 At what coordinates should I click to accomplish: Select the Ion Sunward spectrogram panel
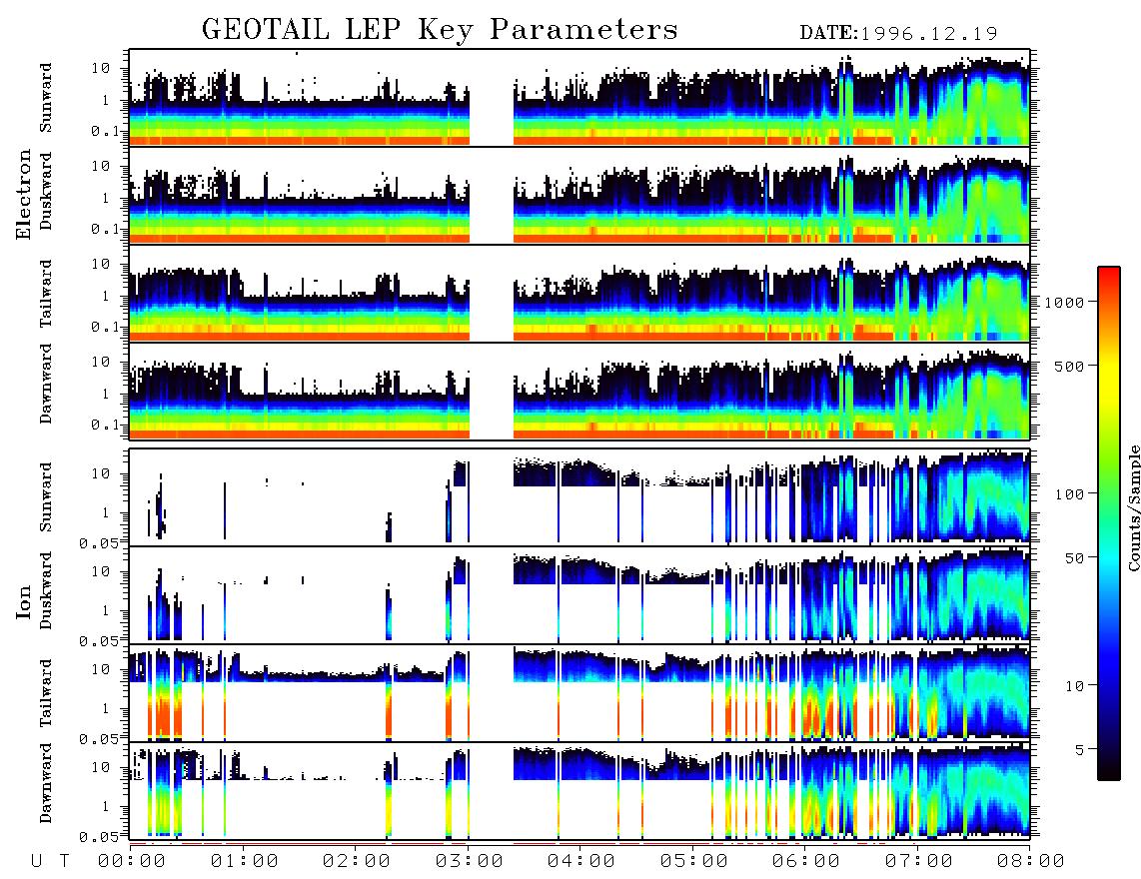click(x=579, y=497)
